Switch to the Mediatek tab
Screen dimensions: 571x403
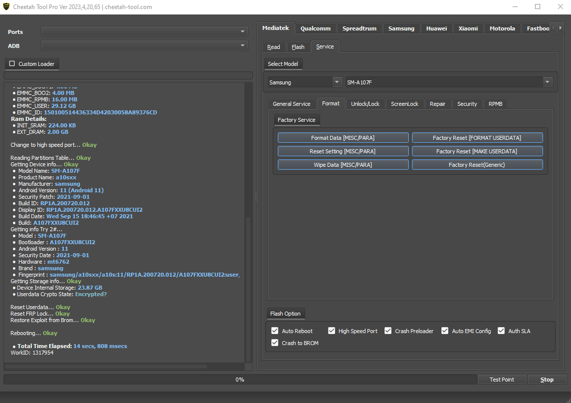276,28
